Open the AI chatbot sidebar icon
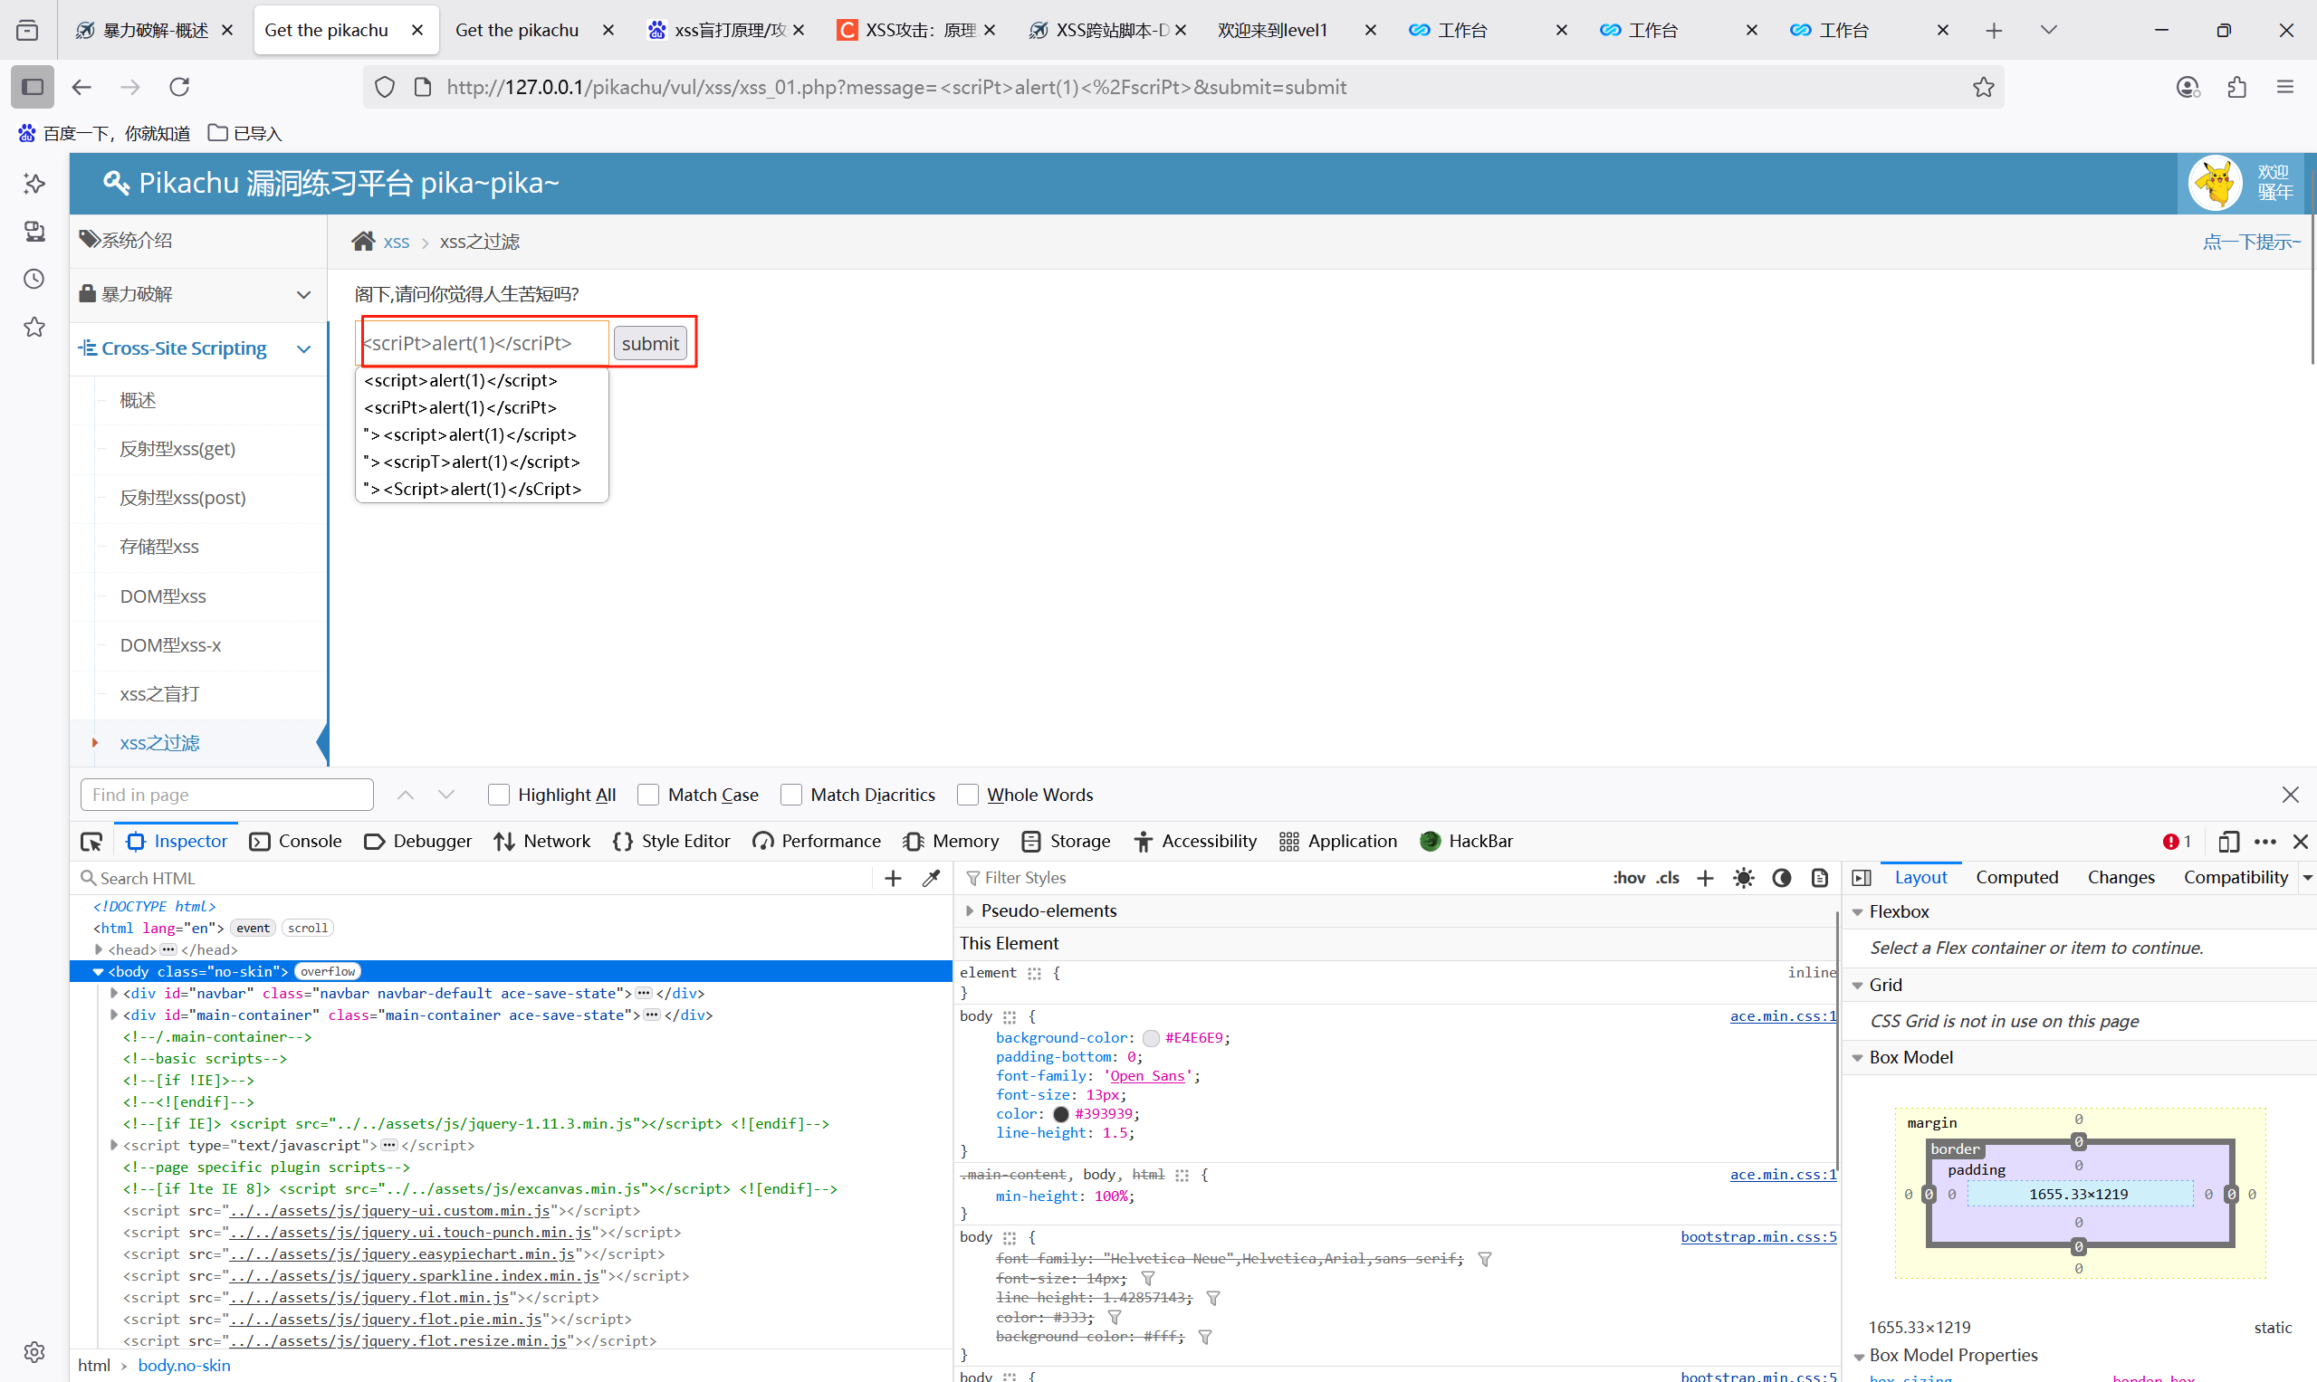Screen dimensions: 2317x1382 click(x=34, y=184)
